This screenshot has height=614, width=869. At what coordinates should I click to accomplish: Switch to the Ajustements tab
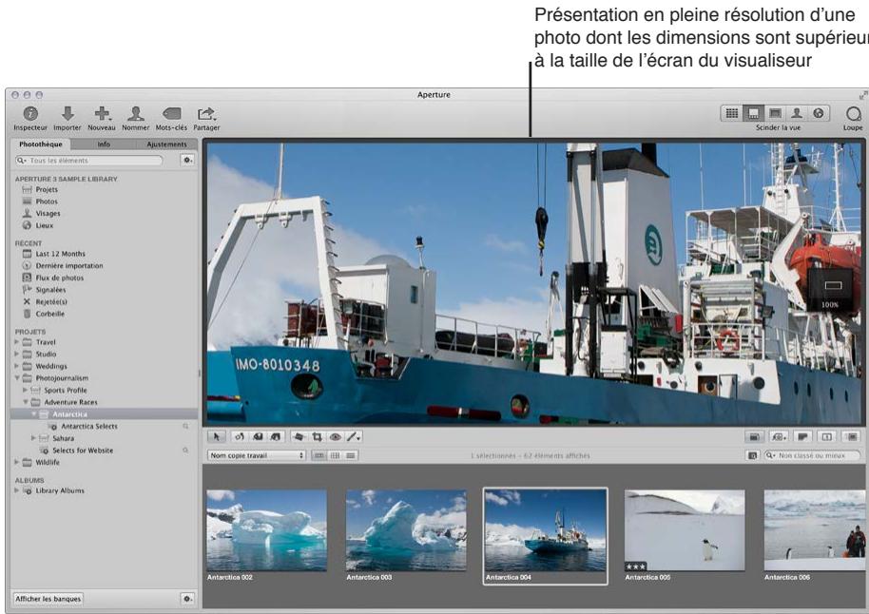pyautogui.click(x=166, y=144)
